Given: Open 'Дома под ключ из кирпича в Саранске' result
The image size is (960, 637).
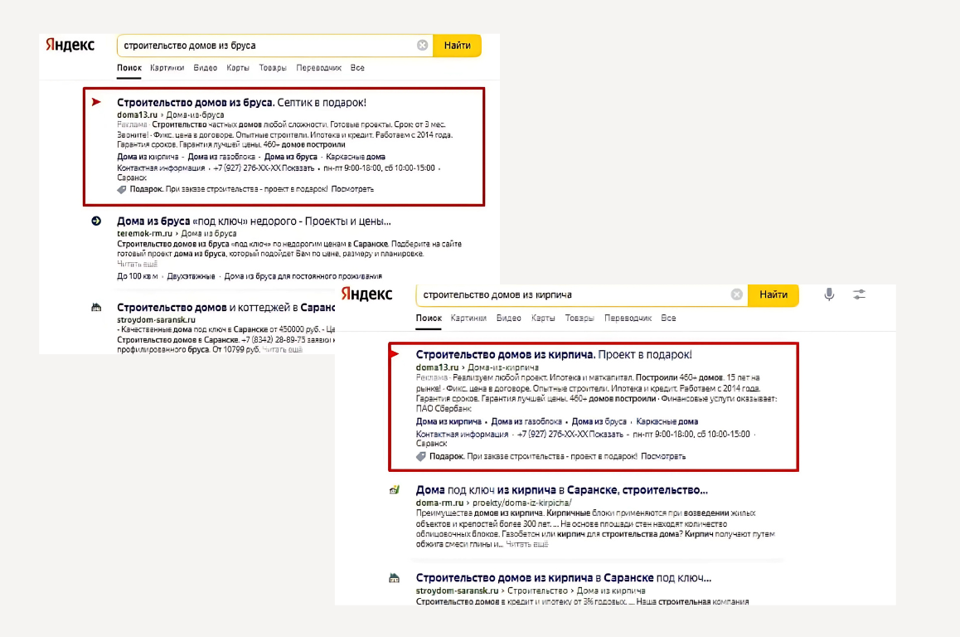Looking at the screenshot, I should click(562, 490).
